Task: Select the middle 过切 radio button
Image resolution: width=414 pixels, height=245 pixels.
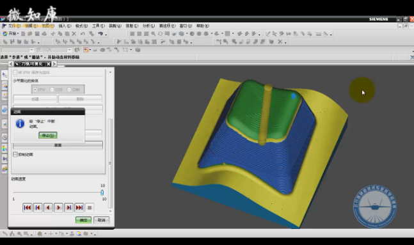Action: pyautogui.click(x=52, y=90)
